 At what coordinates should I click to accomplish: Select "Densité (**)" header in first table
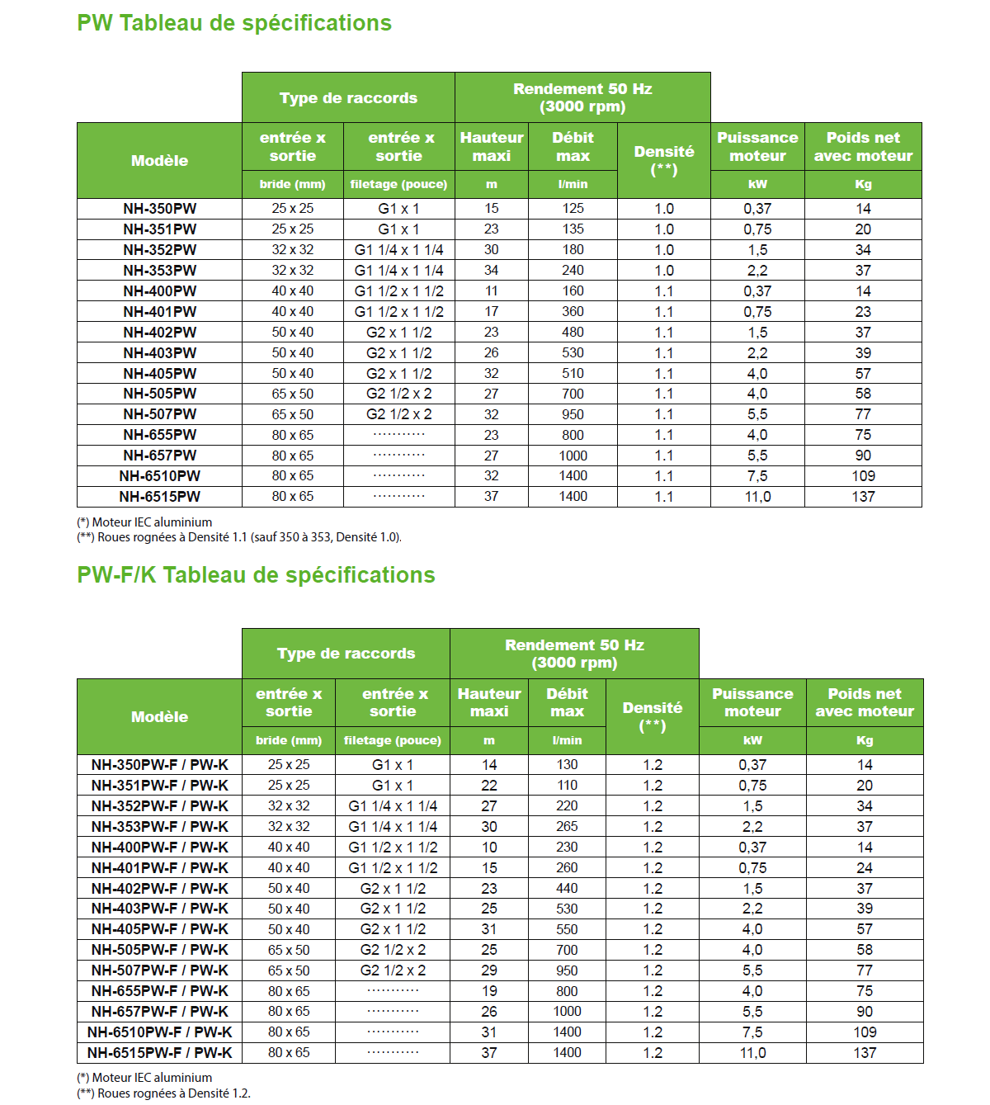coord(663,160)
